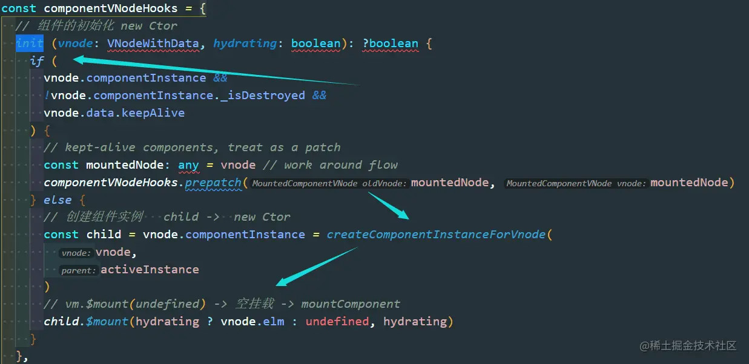Click the '?boolean' return type
This screenshot has width=749, height=364.
point(391,44)
